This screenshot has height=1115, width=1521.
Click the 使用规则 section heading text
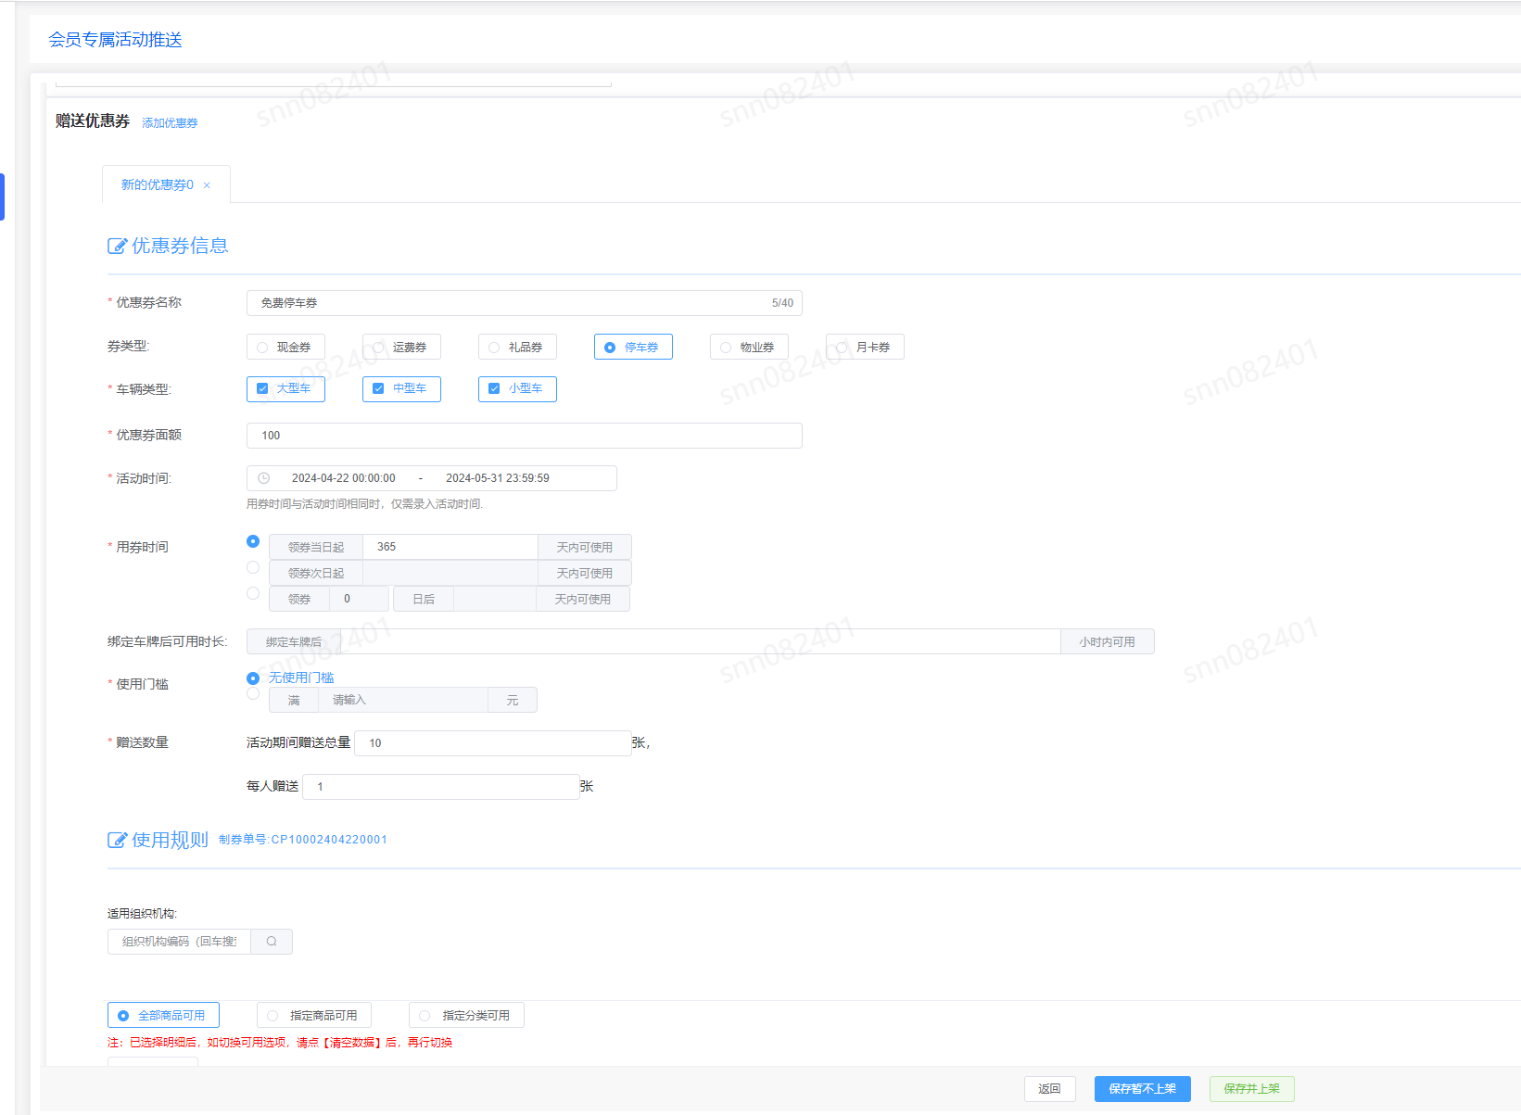click(x=171, y=840)
